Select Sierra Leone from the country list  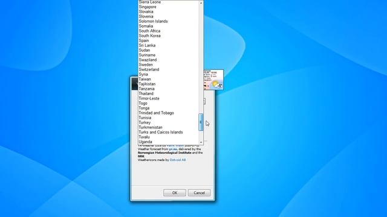pyautogui.click(x=168, y=2)
